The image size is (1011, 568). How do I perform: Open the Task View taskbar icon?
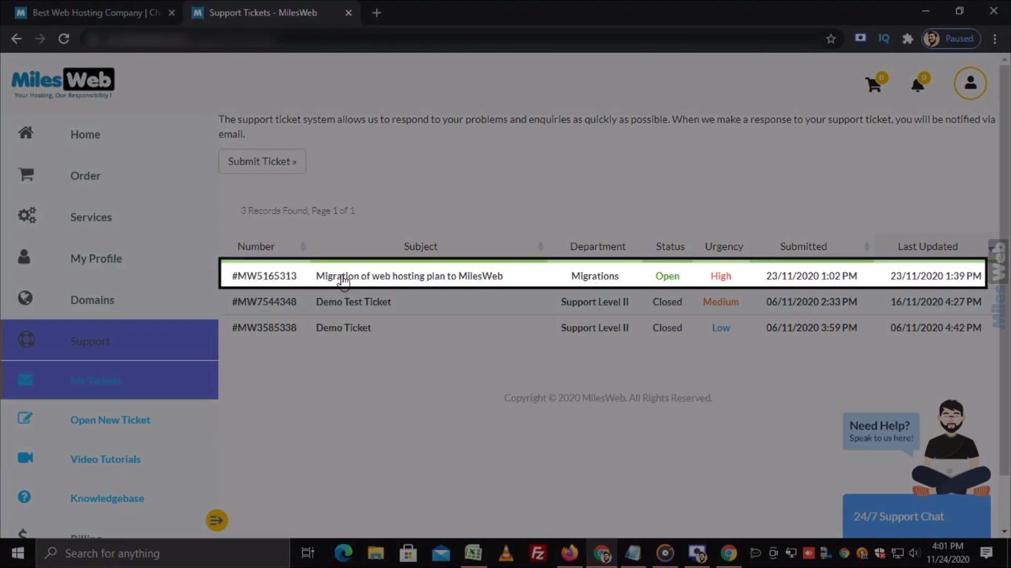(308, 553)
